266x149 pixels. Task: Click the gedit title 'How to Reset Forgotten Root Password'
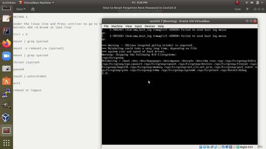tap(139, 8)
